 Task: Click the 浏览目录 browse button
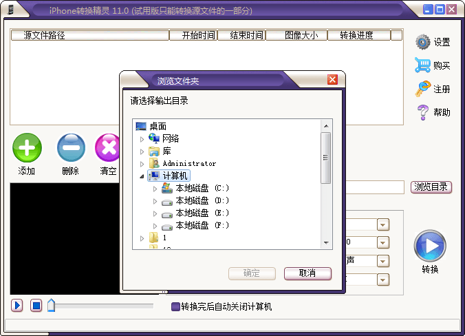[431, 187]
